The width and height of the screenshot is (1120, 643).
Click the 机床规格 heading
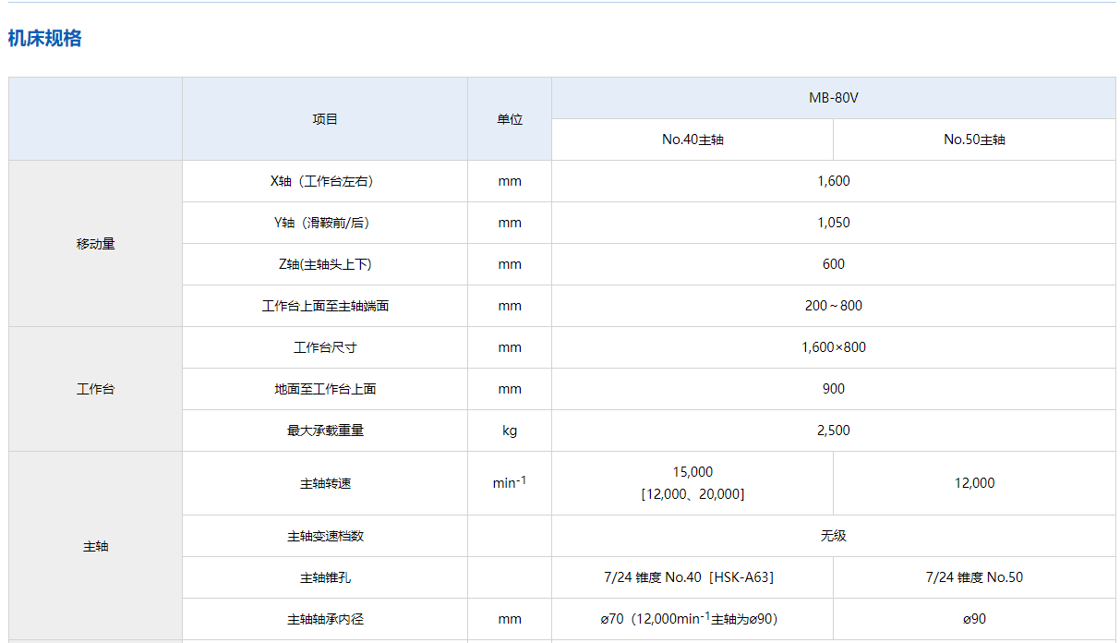coord(44,39)
